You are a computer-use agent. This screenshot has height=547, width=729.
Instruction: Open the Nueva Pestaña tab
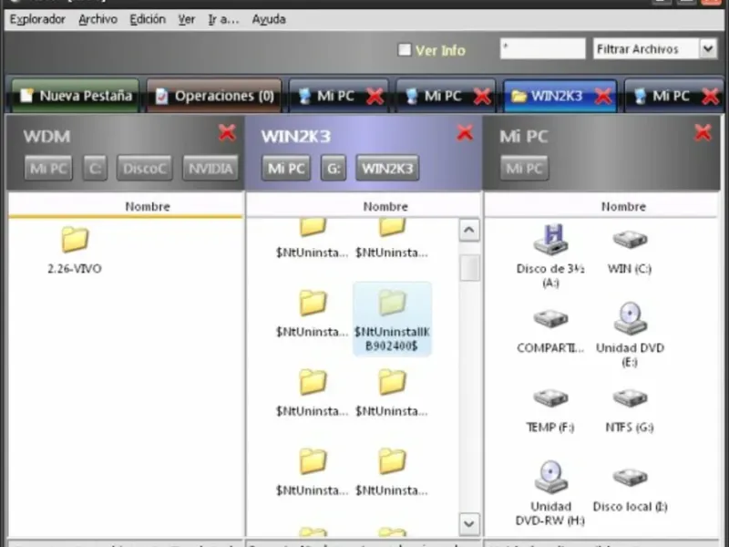click(76, 96)
